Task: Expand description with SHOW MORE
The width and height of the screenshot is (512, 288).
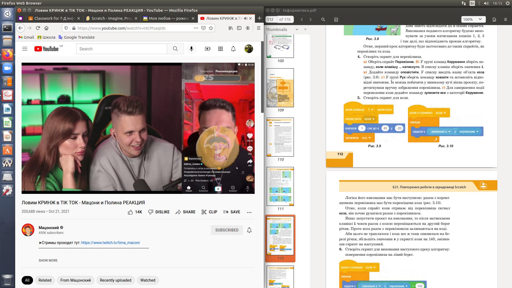Action: [x=48, y=261]
